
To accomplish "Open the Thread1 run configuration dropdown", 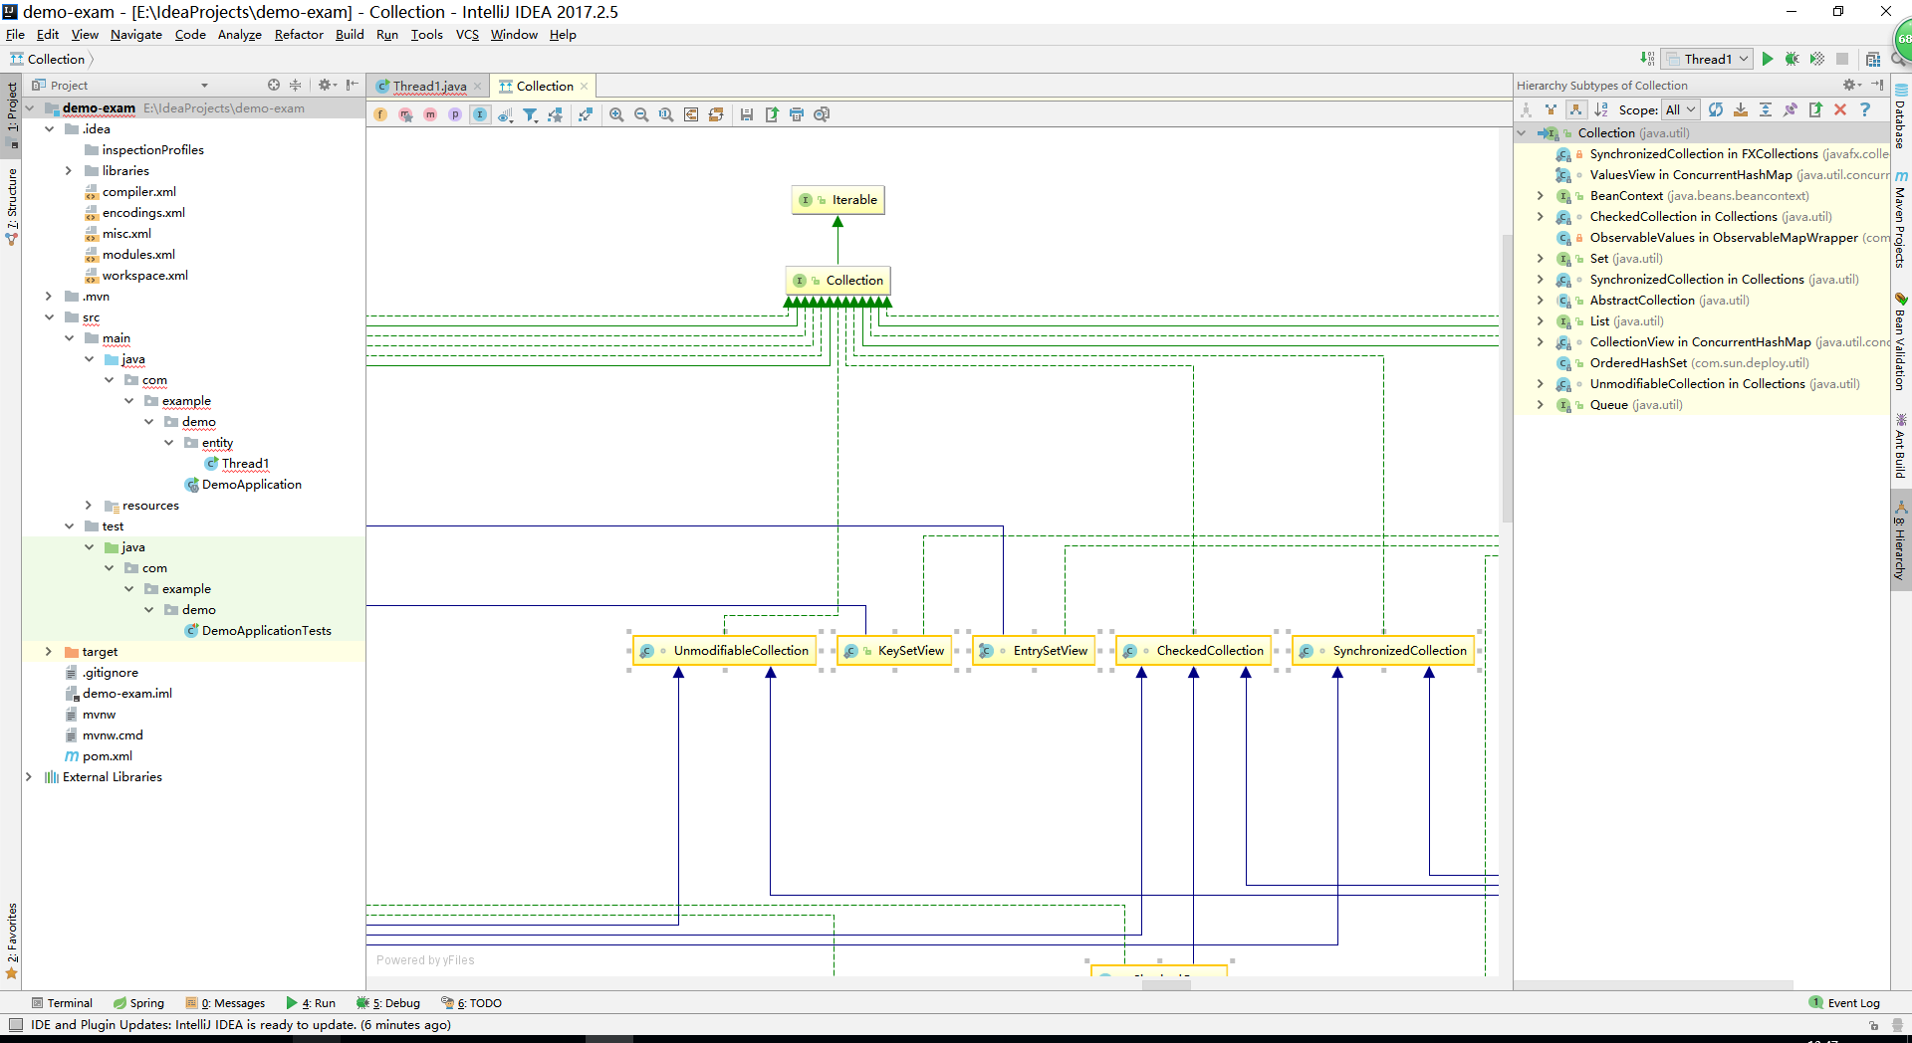I will 1708,59.
